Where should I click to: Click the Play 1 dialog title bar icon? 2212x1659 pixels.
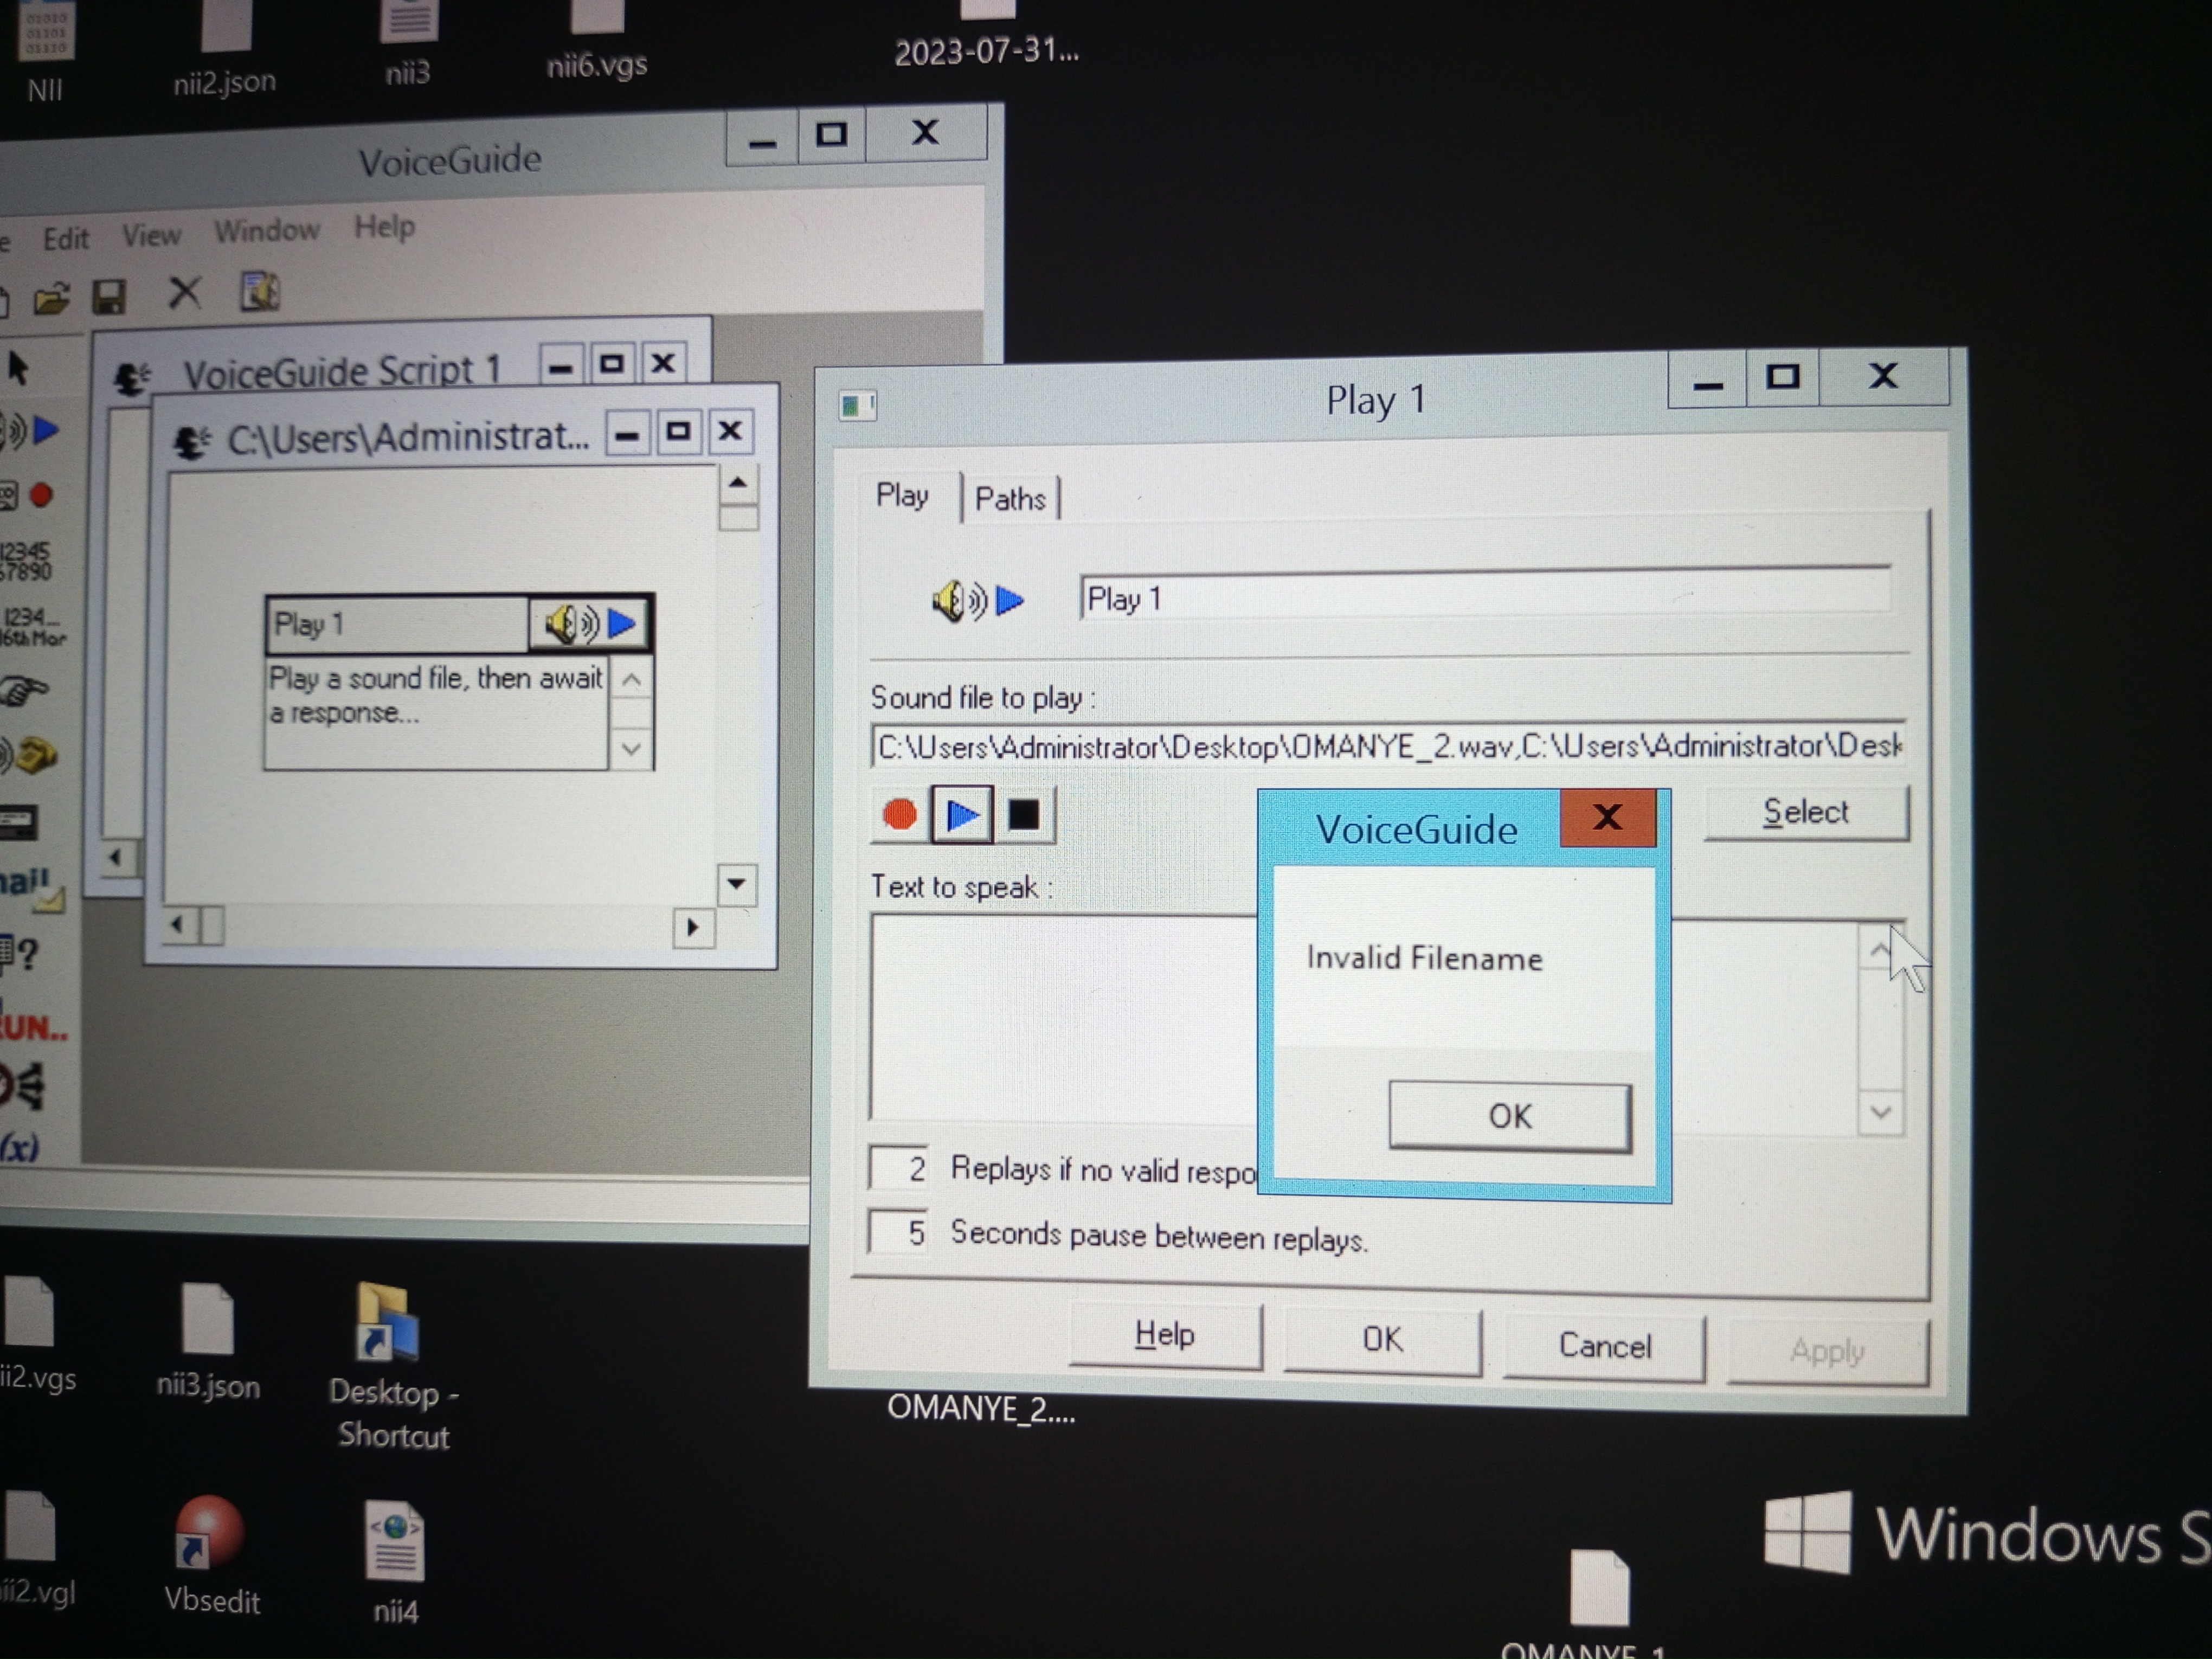857,405
